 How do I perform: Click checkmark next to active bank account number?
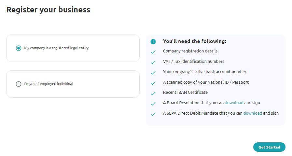click(153, 73)
